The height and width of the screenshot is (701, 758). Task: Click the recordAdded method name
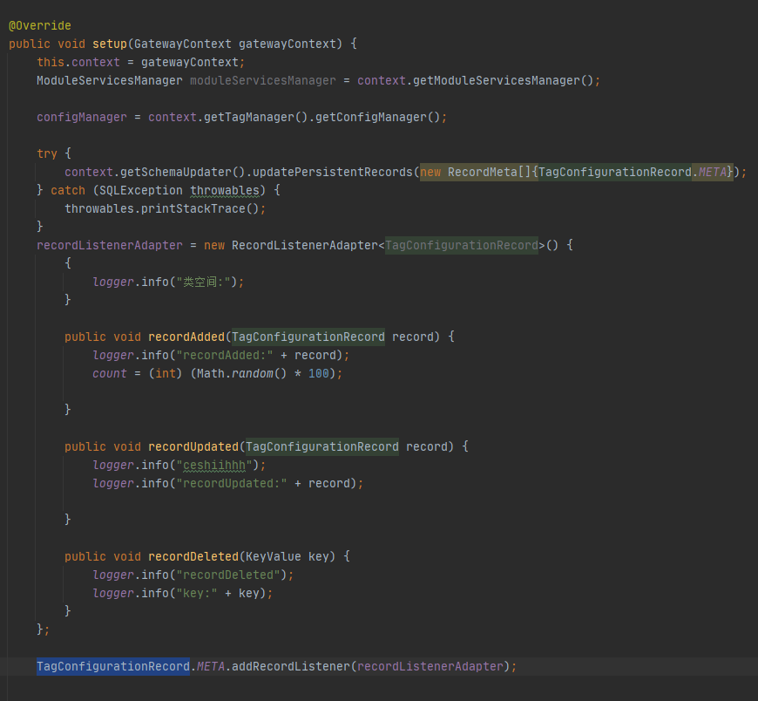190,337
